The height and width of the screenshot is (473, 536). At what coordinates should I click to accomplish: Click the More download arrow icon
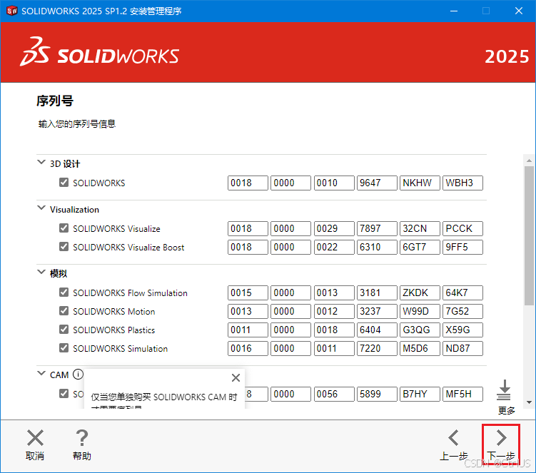click(x=504, y=390)
